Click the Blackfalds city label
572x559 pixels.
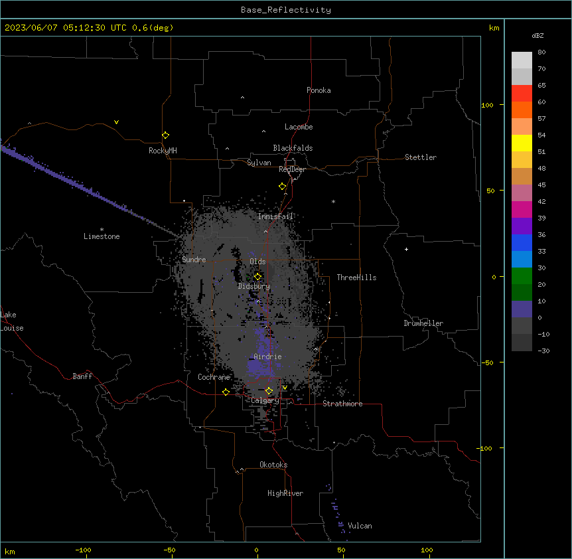(293, 148)
